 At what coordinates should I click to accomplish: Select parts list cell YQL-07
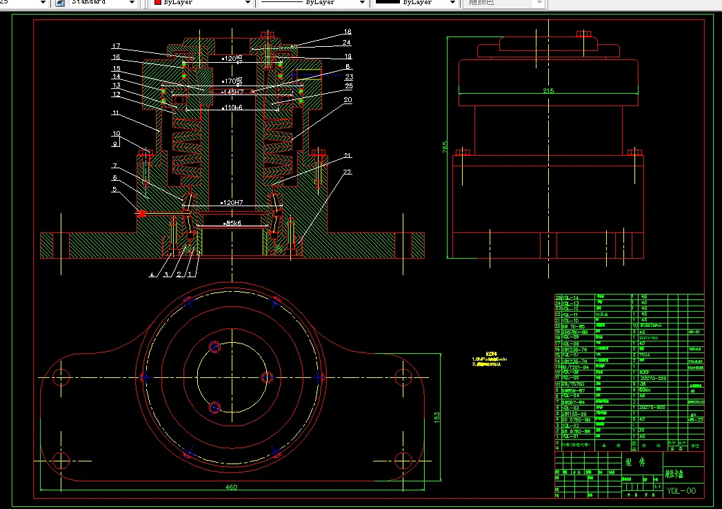pos(570,355)
